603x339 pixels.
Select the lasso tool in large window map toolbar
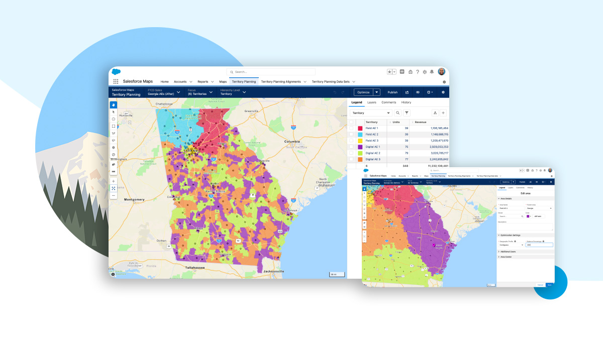point(114,140)
